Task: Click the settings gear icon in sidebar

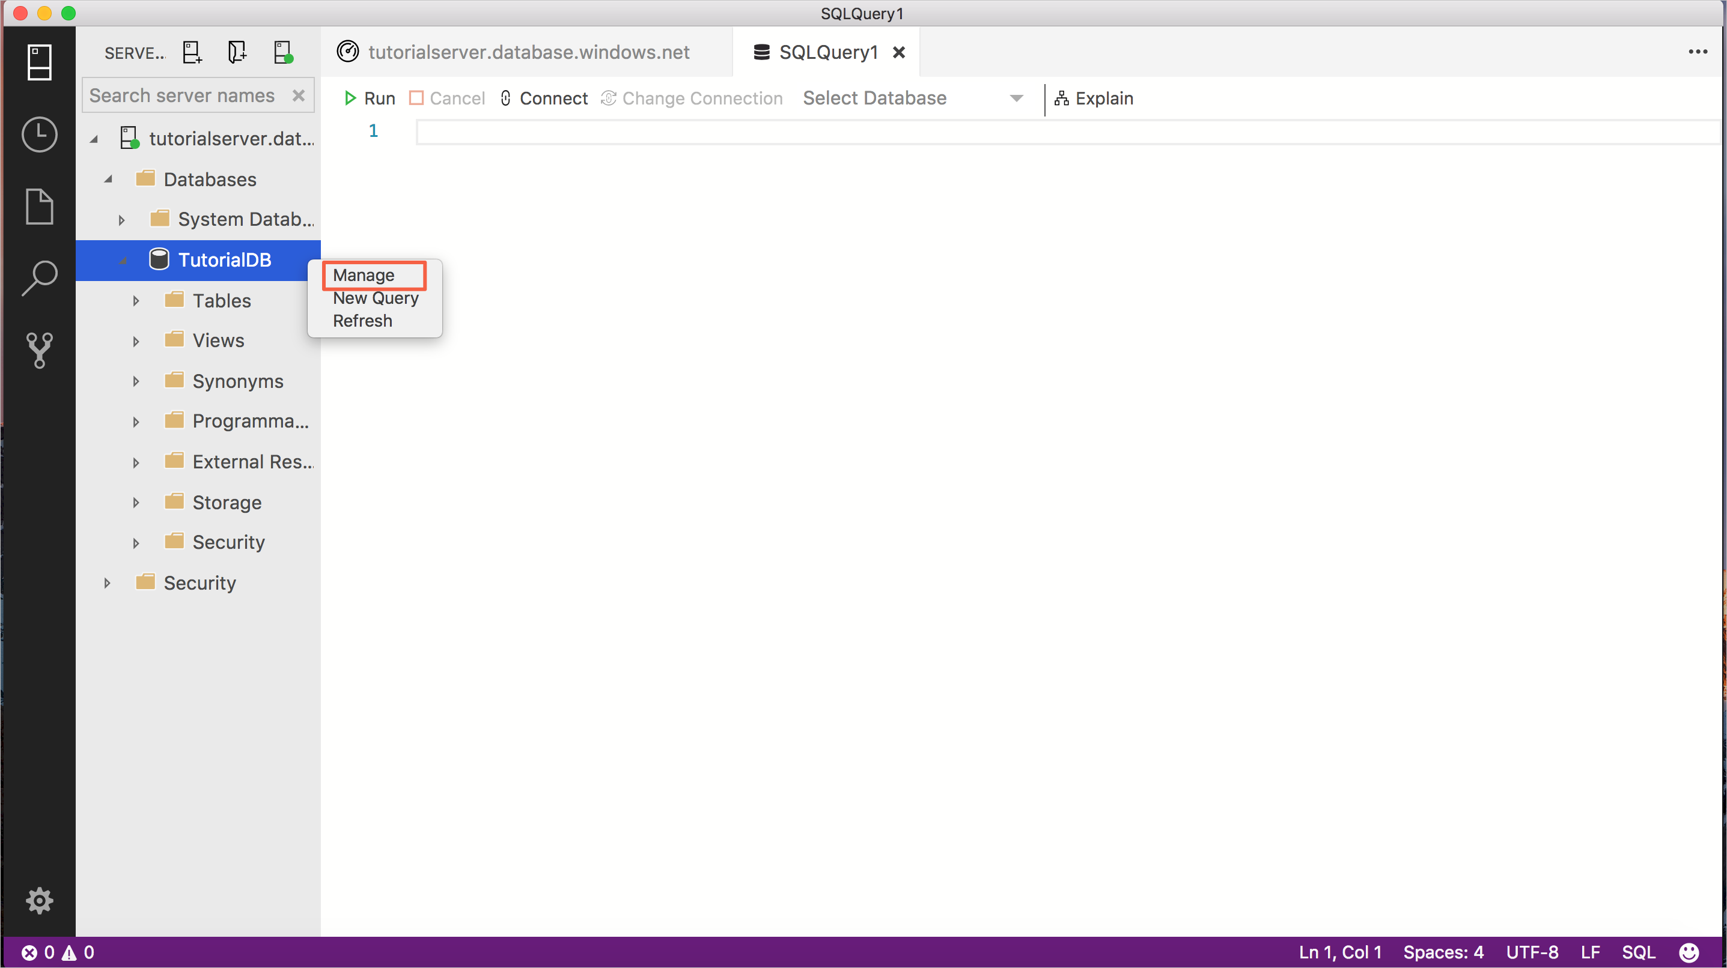Action: pyautogui.click(x=39, y=901)
